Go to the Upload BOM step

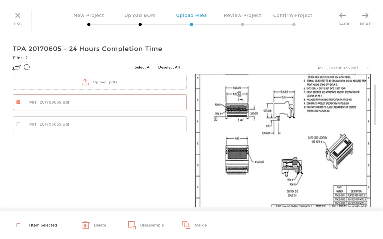point(140,15)
